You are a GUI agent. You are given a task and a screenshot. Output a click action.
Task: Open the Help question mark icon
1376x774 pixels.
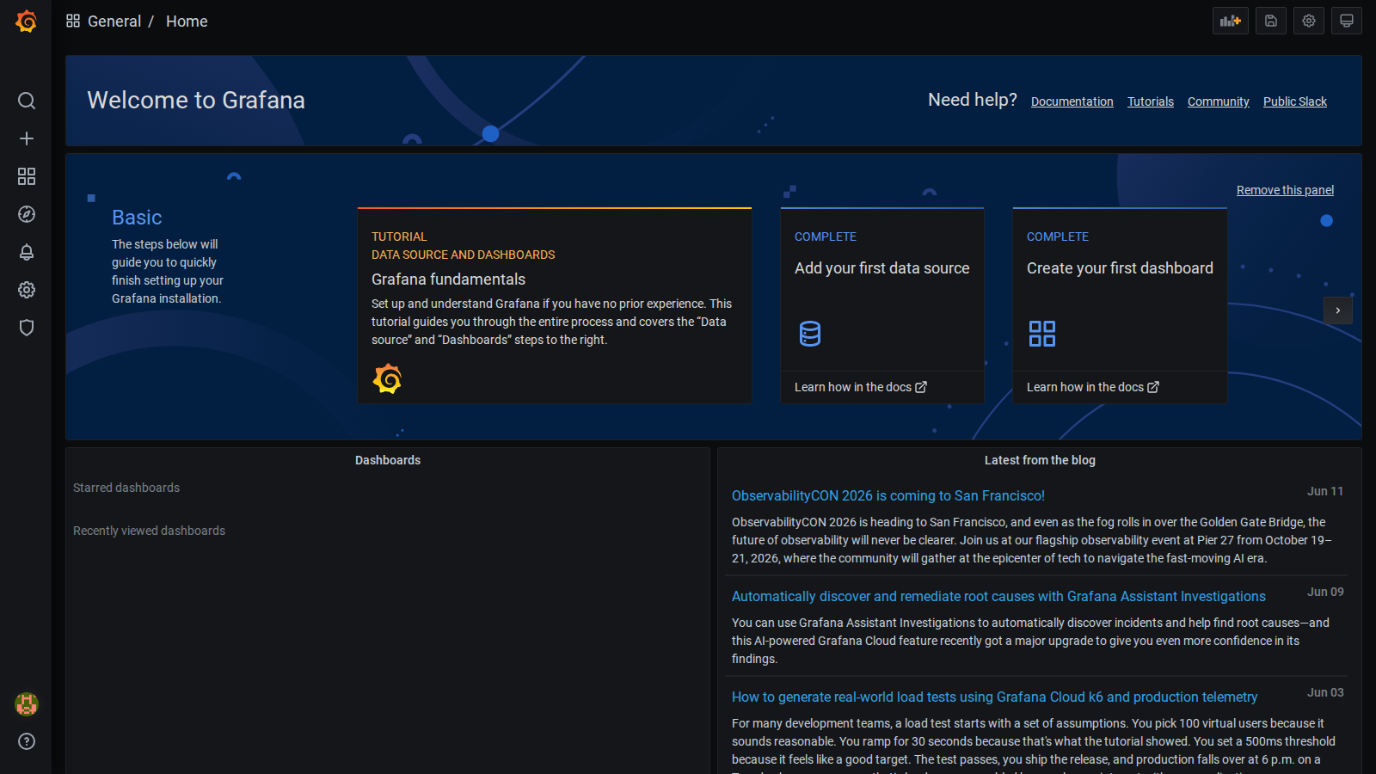pos(27,741)
